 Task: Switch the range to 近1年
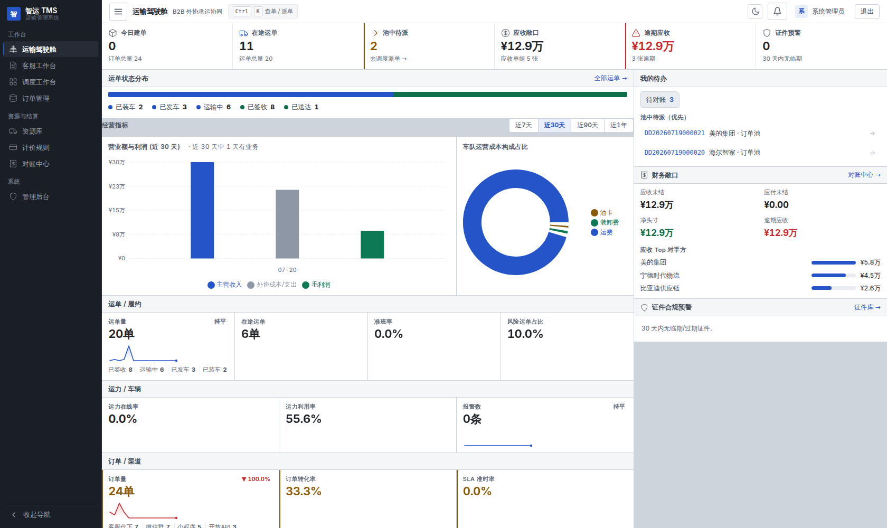coord(619,125)
